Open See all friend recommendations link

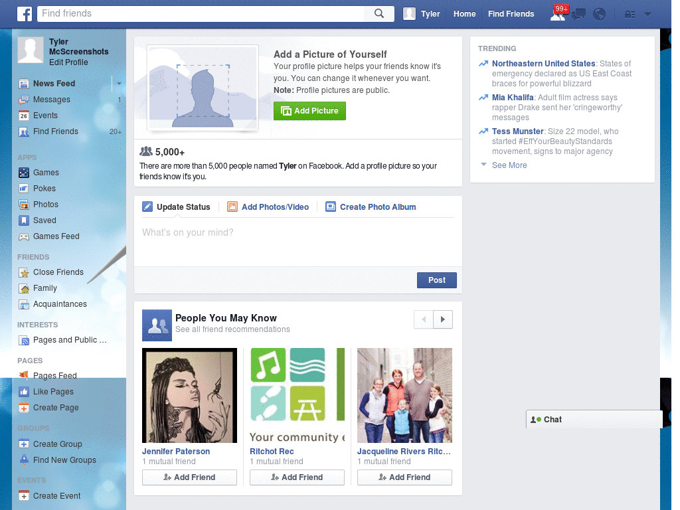coord(233,329)
